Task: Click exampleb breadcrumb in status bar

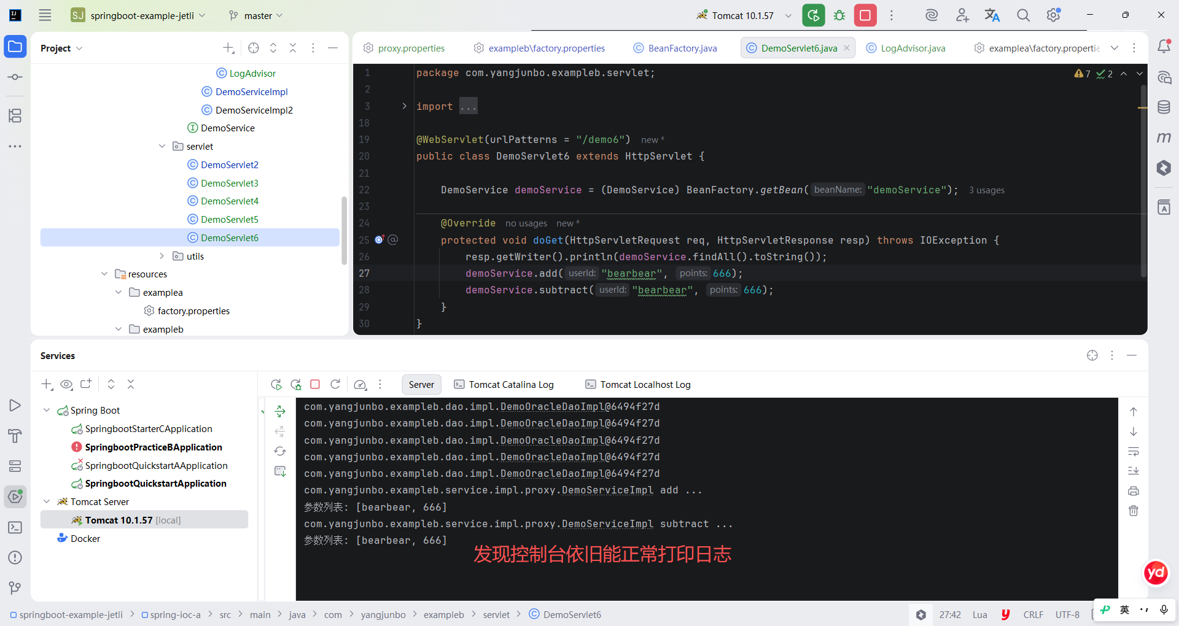Action: 444,614
